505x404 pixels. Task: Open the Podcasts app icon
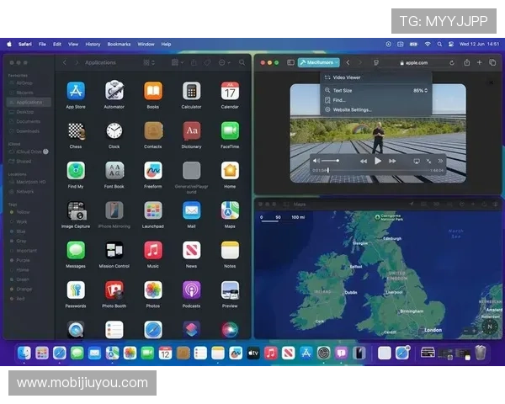(192, 290)
